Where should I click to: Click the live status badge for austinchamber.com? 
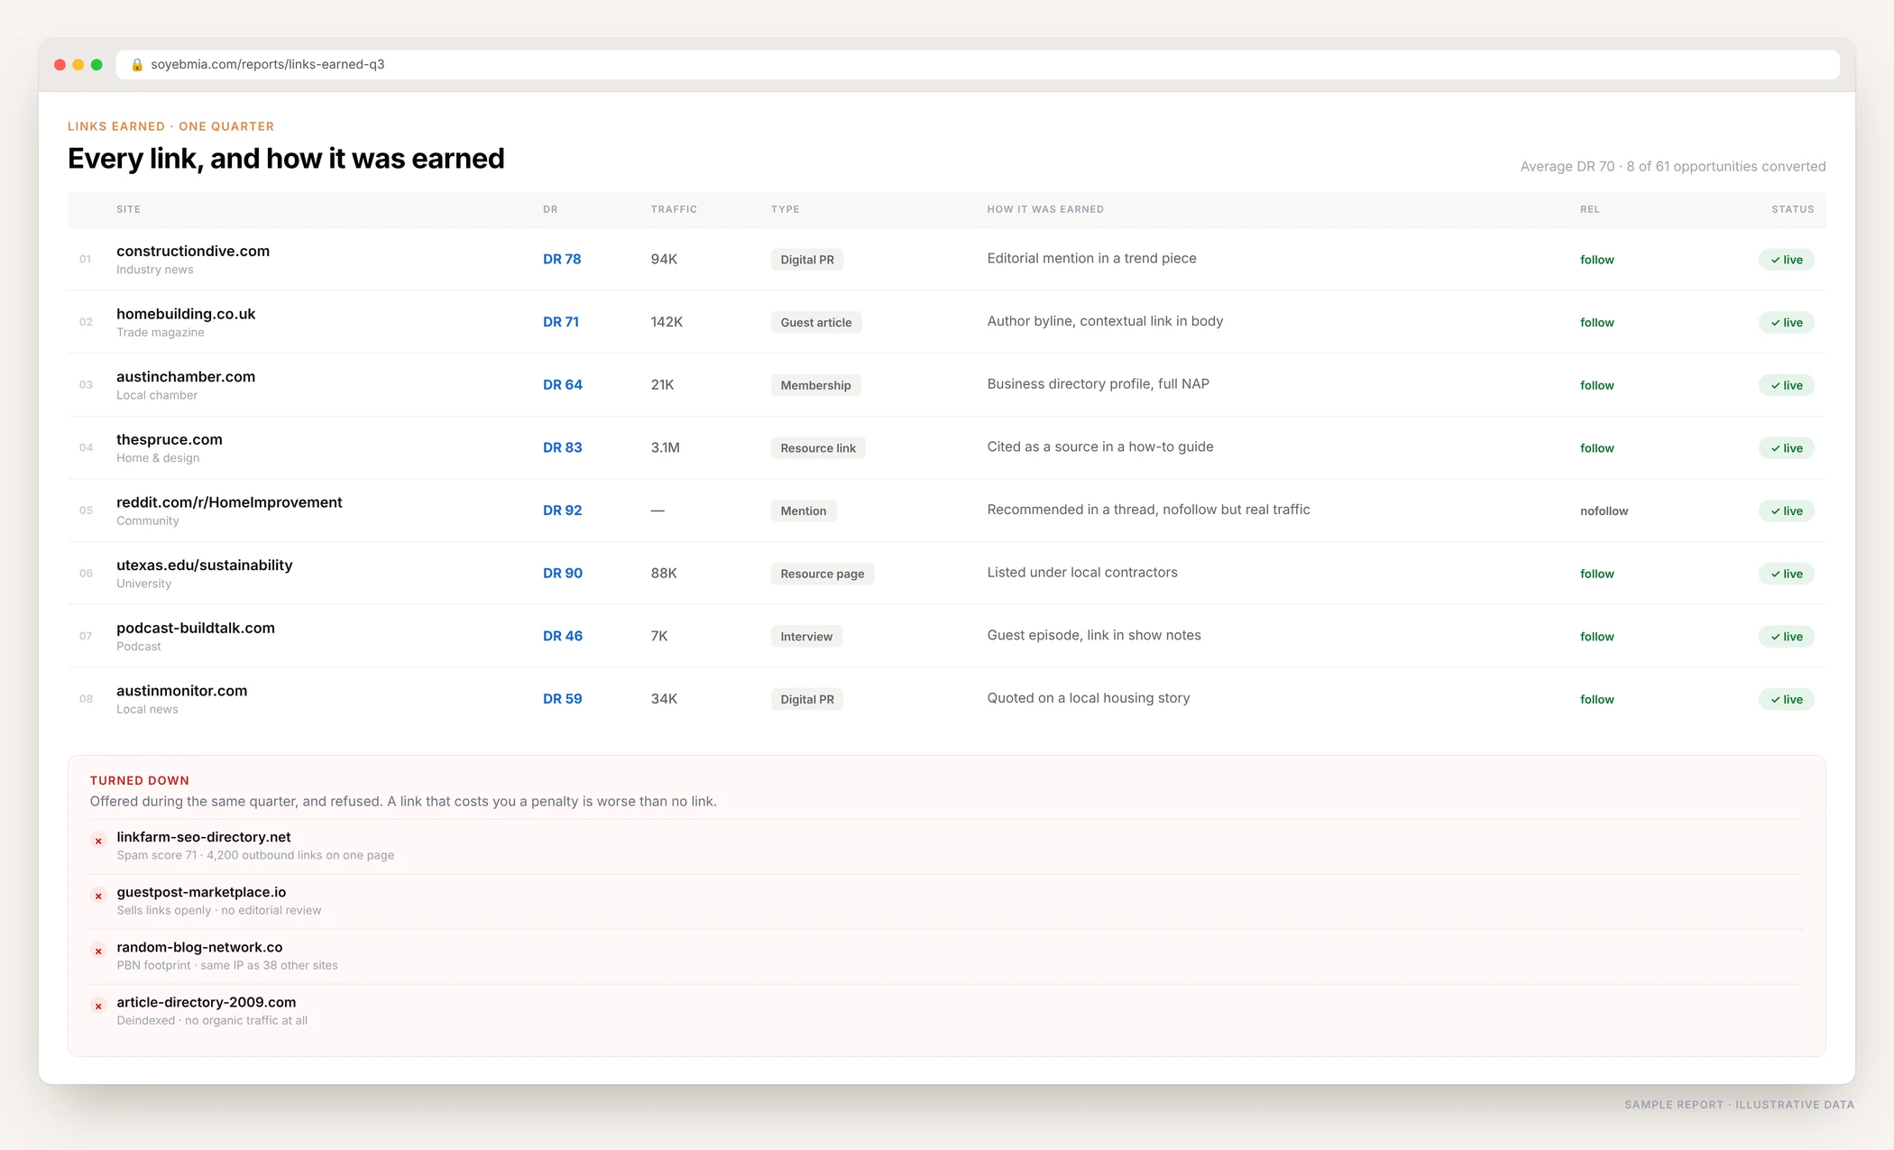tap(1786, 385)
